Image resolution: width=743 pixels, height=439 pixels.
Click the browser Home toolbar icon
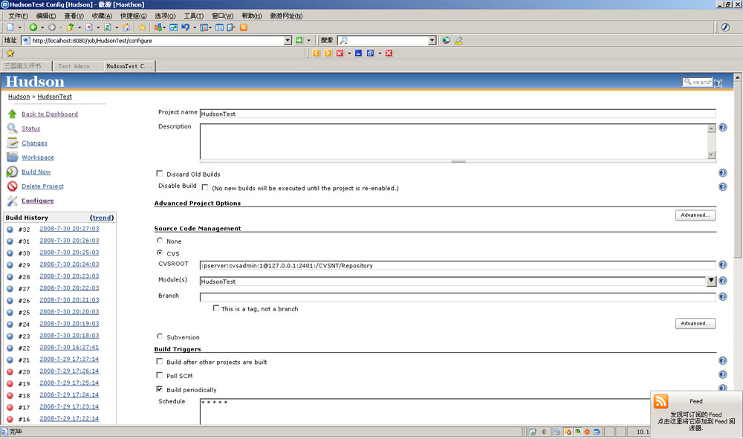126,27
